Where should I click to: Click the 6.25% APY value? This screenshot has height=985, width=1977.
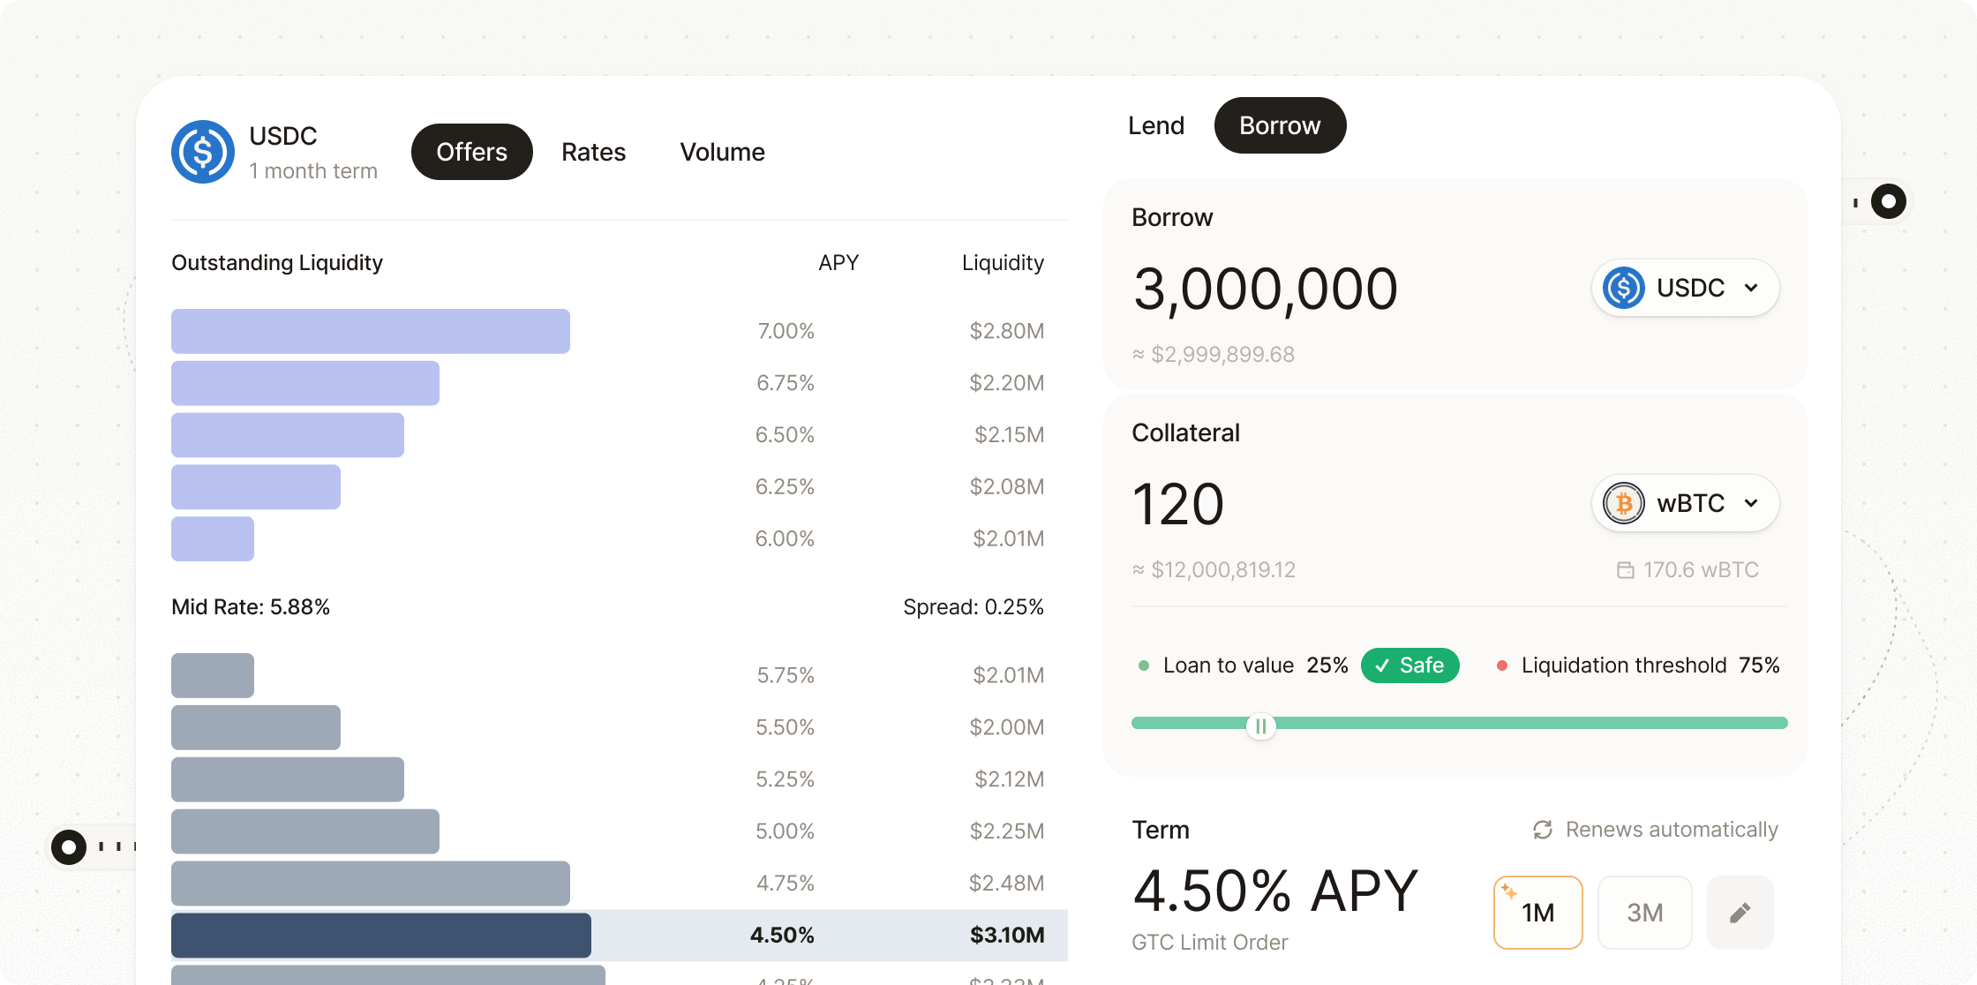(785, 487)
